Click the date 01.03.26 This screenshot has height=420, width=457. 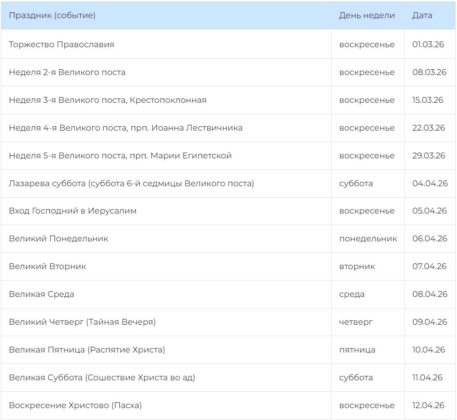428,45
